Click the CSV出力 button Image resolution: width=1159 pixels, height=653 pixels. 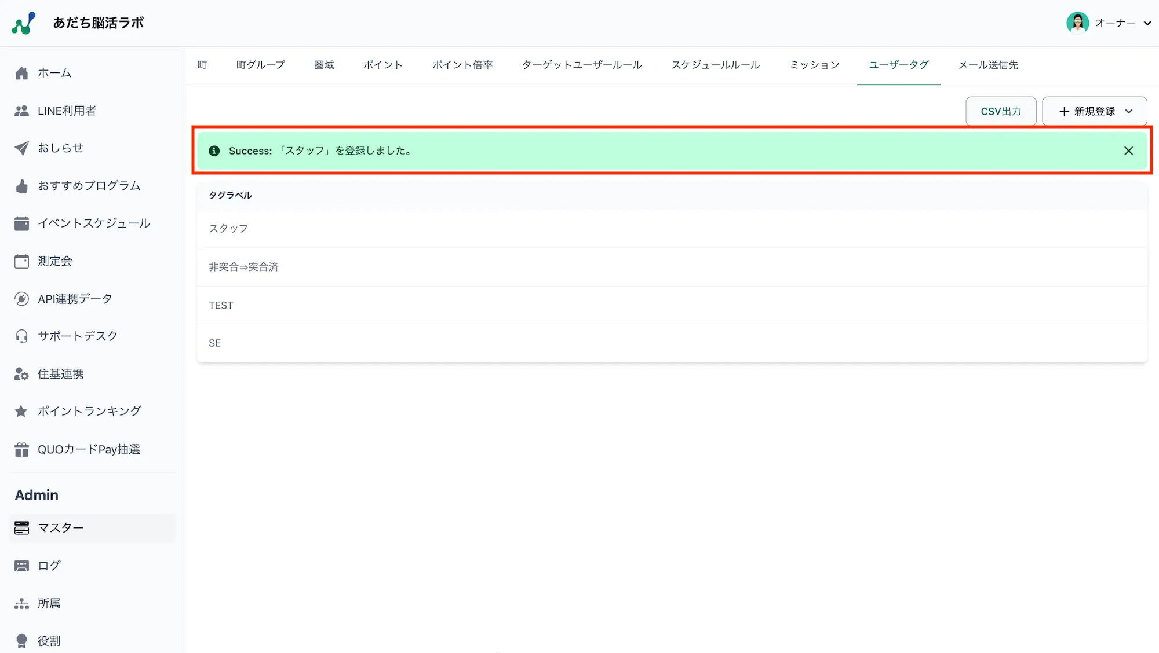click(x=1000, y=111)
